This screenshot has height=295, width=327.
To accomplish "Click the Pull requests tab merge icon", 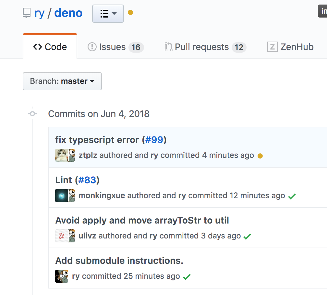I will click(x=168, y=47).
